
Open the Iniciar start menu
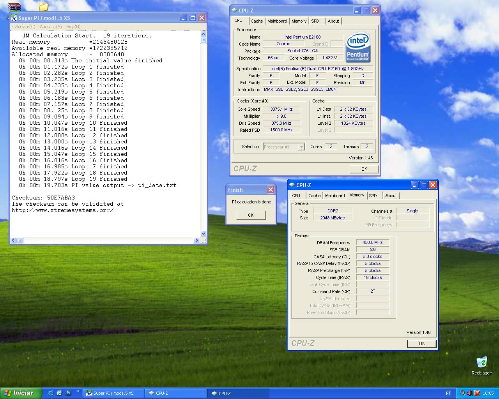pyautogui.click(x=21, y=393)
